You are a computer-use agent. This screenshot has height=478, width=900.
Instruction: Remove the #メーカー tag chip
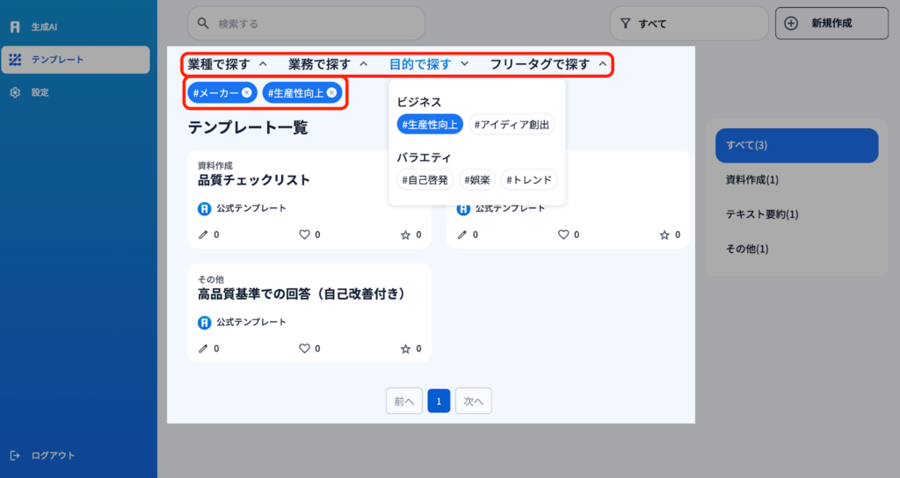click(x=247, y=92)
